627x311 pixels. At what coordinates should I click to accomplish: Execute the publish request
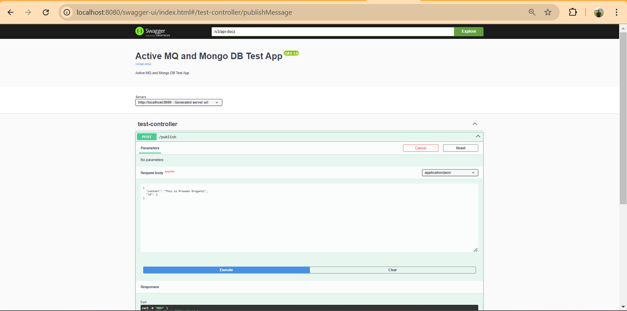click(x=226, y=270)
